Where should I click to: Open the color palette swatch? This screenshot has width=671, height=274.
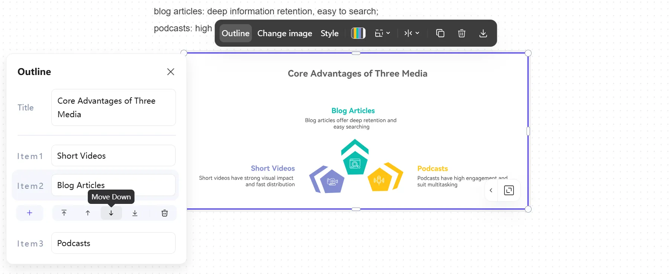pyautogui.click(x=358, y=33)
